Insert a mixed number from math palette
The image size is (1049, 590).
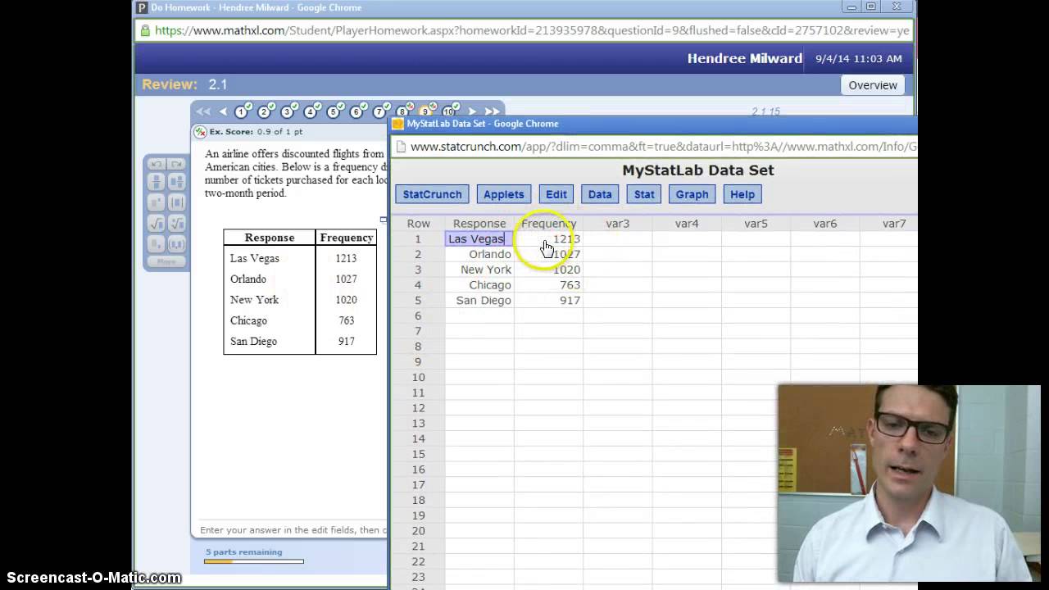(x=176, y=182)
